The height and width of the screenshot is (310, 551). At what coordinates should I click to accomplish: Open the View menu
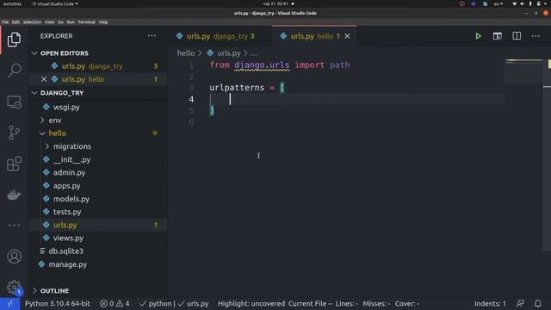49,22
